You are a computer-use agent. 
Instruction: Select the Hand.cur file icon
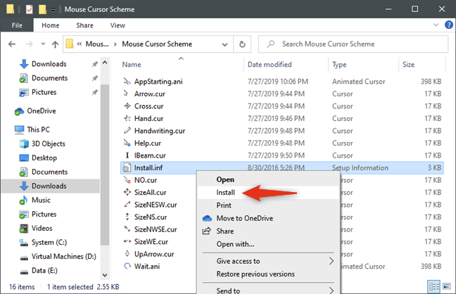[x=127, y=119]
